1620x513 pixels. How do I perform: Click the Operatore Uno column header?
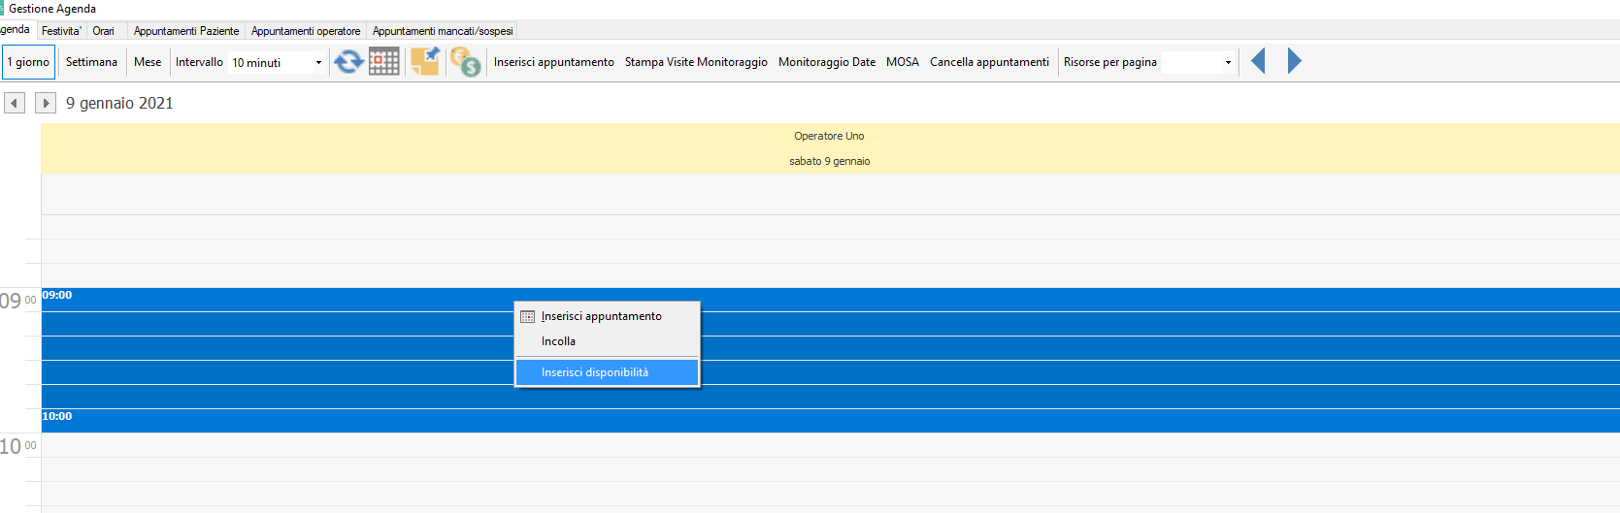click(829, 136)
